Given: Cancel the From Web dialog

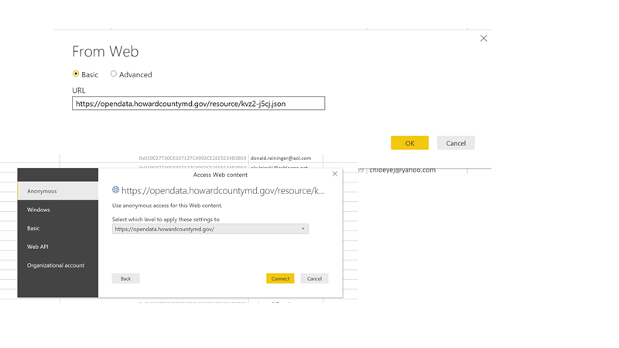Looking at the screenshot, I should 456,143.
